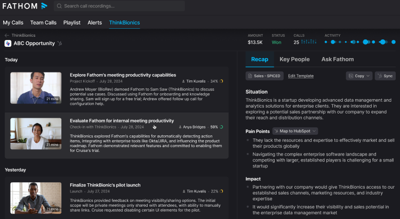Open call Finalize ThinkBionic's pilot launch
Viewport: 400px width, 219px height.
click(x=105, y=185)
